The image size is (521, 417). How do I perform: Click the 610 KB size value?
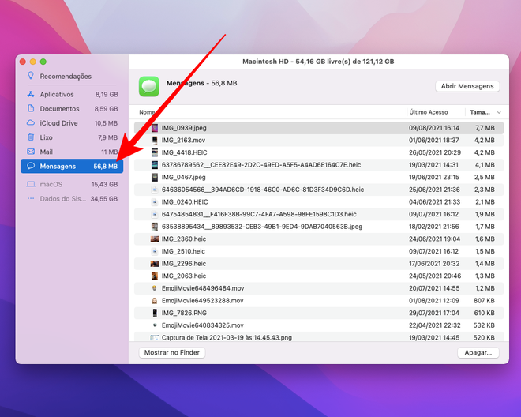[x=484, y=313]
